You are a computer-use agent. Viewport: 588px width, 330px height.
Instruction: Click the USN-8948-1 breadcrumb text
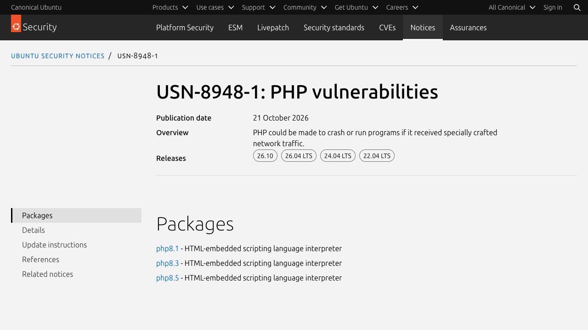tap(138, 56)
